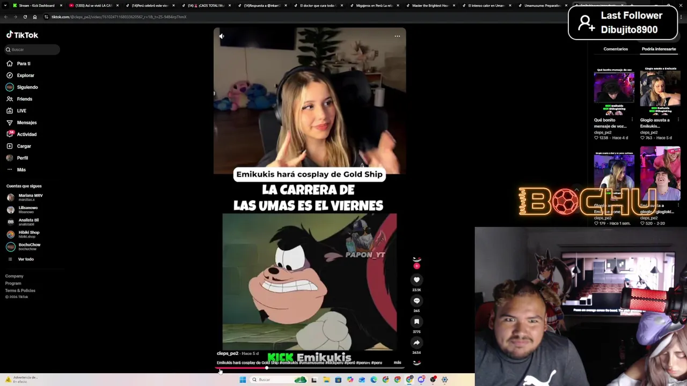Open Microsoft Store from the taskbar
Viewport: 687px width, 386px height.
[x=338, y=380]
